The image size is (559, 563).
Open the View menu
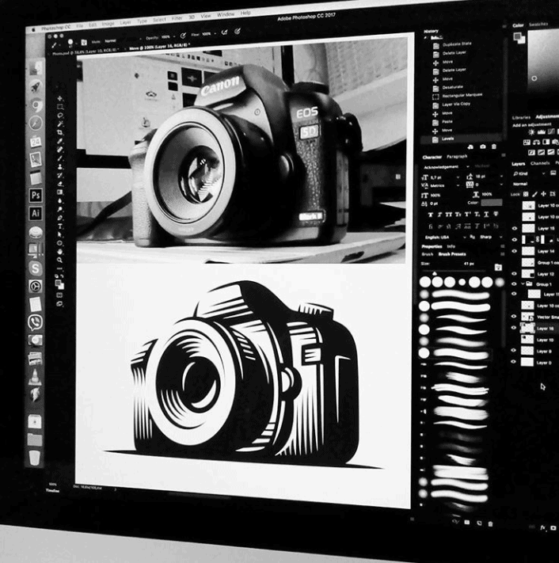[206, 16]
